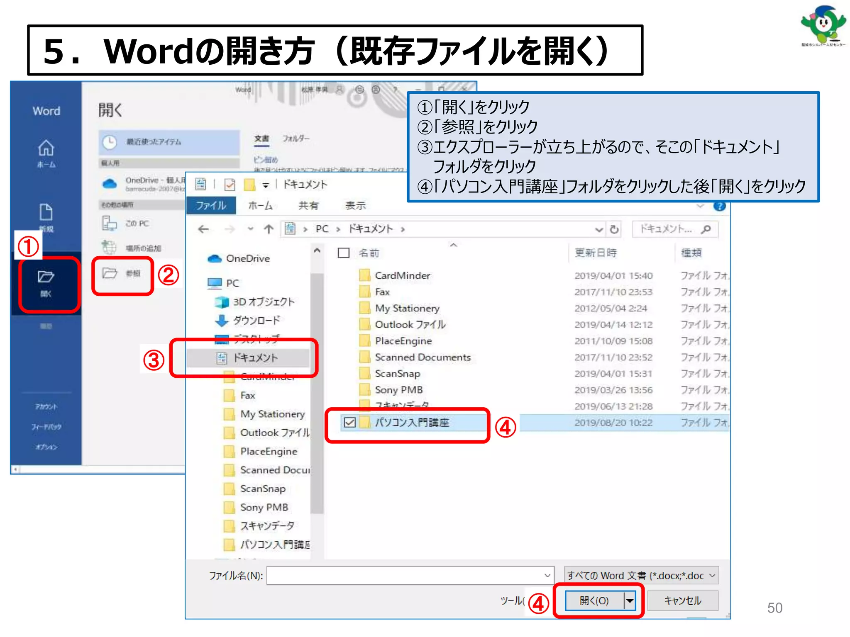This screenshot has width=850, height=637.
Task: Click the Explorer forward arrow
Action: [x=230, y=229]
